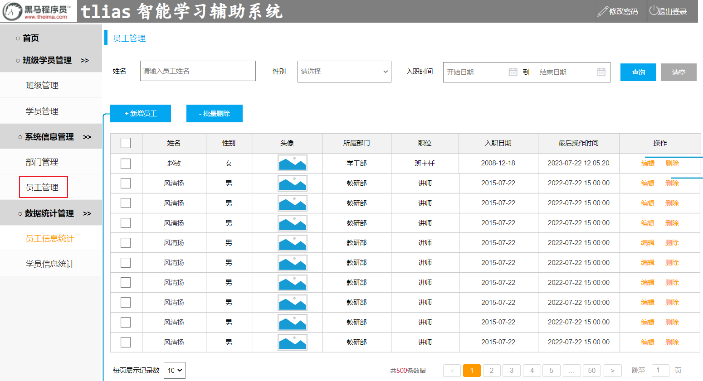Screen dimensions: 703x381
Task: Click avatar image in 赵敏's row
Action: (292, 163)
